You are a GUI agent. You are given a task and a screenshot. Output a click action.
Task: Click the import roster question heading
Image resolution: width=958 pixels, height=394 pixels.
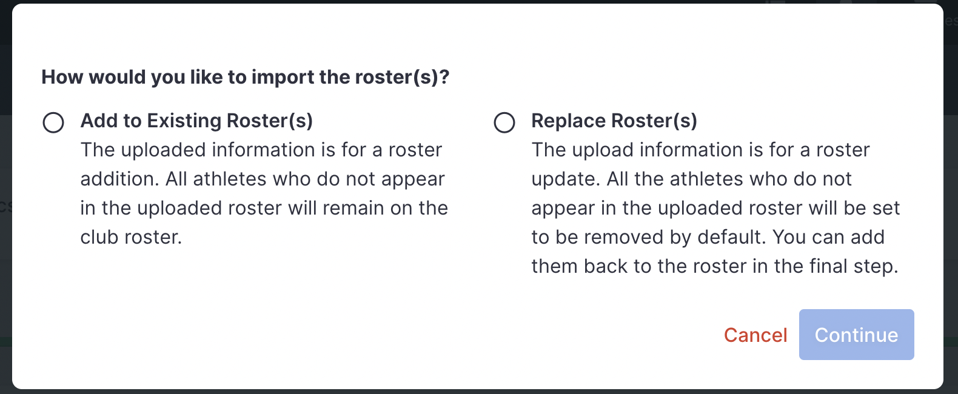point(245,77)
